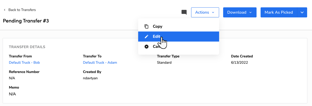312x106 pixels.
Task: Click the 6/13/2022 creation date
Action: (x=239, y=62)
